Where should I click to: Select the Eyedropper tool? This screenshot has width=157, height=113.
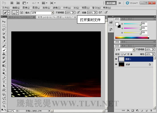(x=4, y=41)
